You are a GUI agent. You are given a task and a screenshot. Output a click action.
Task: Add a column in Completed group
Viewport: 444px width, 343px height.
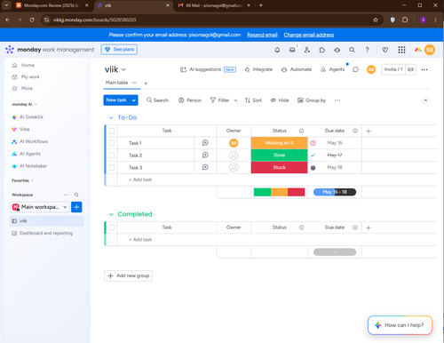tap(369, 227)
